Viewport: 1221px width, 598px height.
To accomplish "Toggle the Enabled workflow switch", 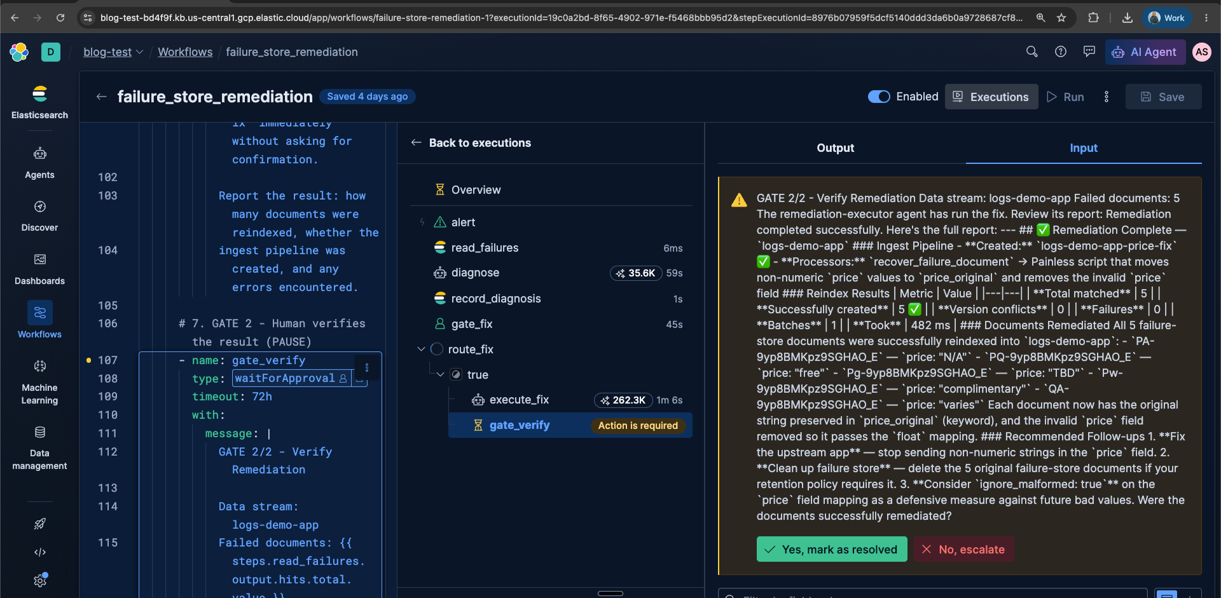I will tap(879, 97).
